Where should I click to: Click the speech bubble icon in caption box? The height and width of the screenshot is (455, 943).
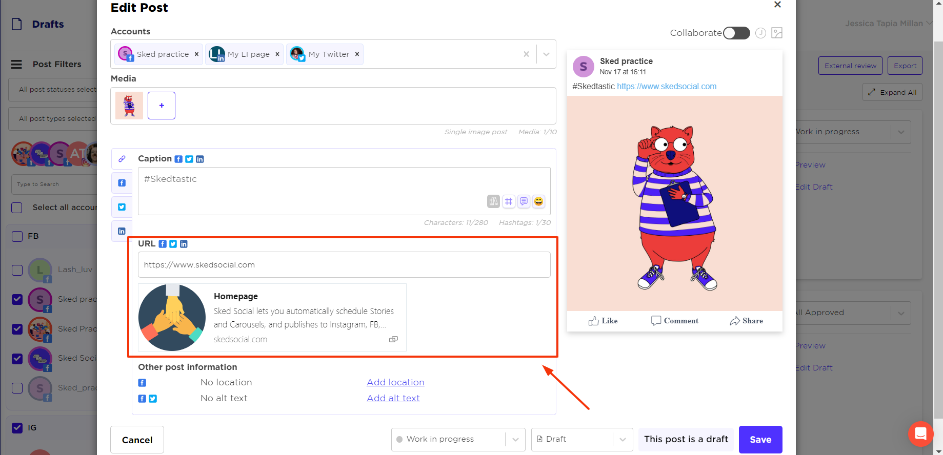[x=524, y=201]
